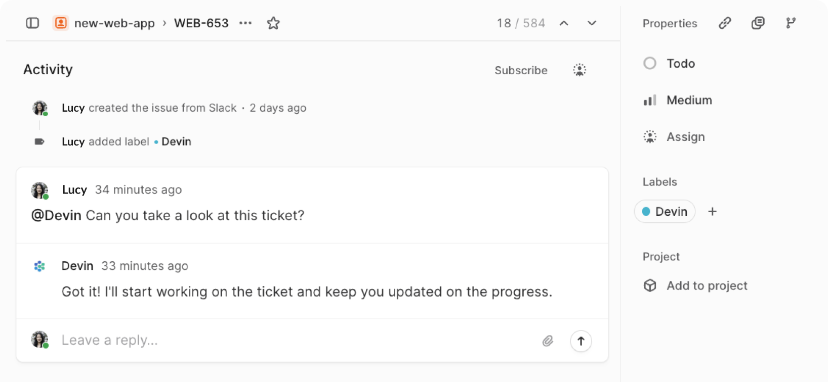Assign the issue to someone
Image resolution: width=828 pixels, height=382 pixels.
point(674,137)
